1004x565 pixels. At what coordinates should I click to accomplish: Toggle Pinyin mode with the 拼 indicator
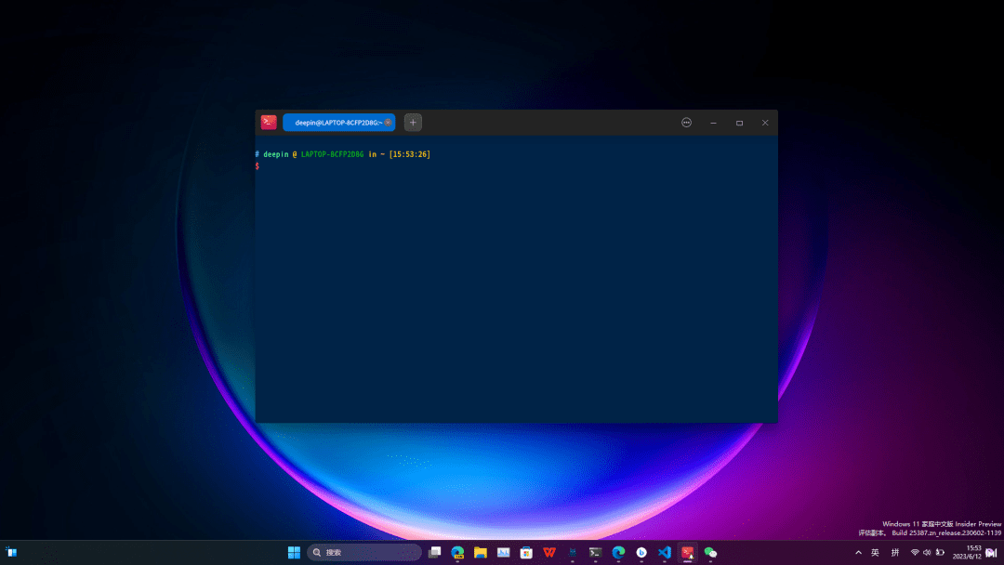(x=895, y=552)
